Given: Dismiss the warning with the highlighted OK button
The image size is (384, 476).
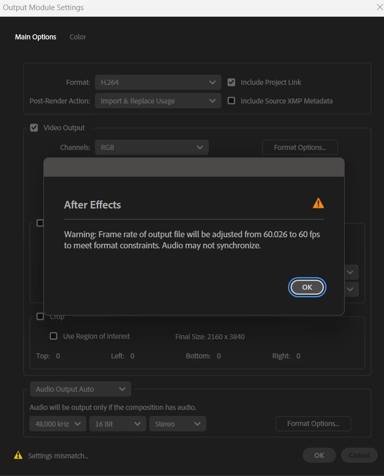Looking at the screenshot, I should point(307,287).
